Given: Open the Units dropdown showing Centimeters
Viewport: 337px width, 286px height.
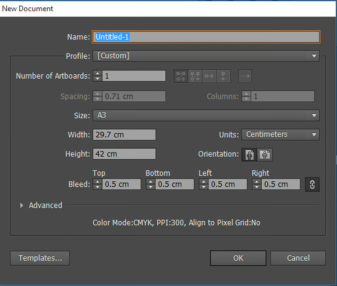Looking at the screenshot, I should [x=280, y=135].
